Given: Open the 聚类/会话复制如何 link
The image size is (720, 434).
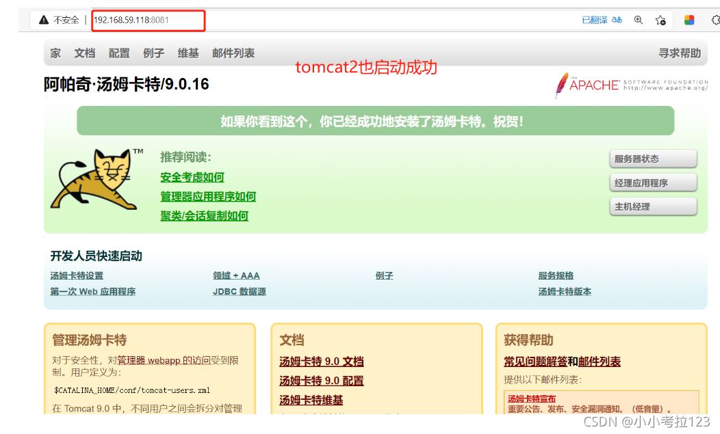Looking at the screenshot, I should [205, 215].
